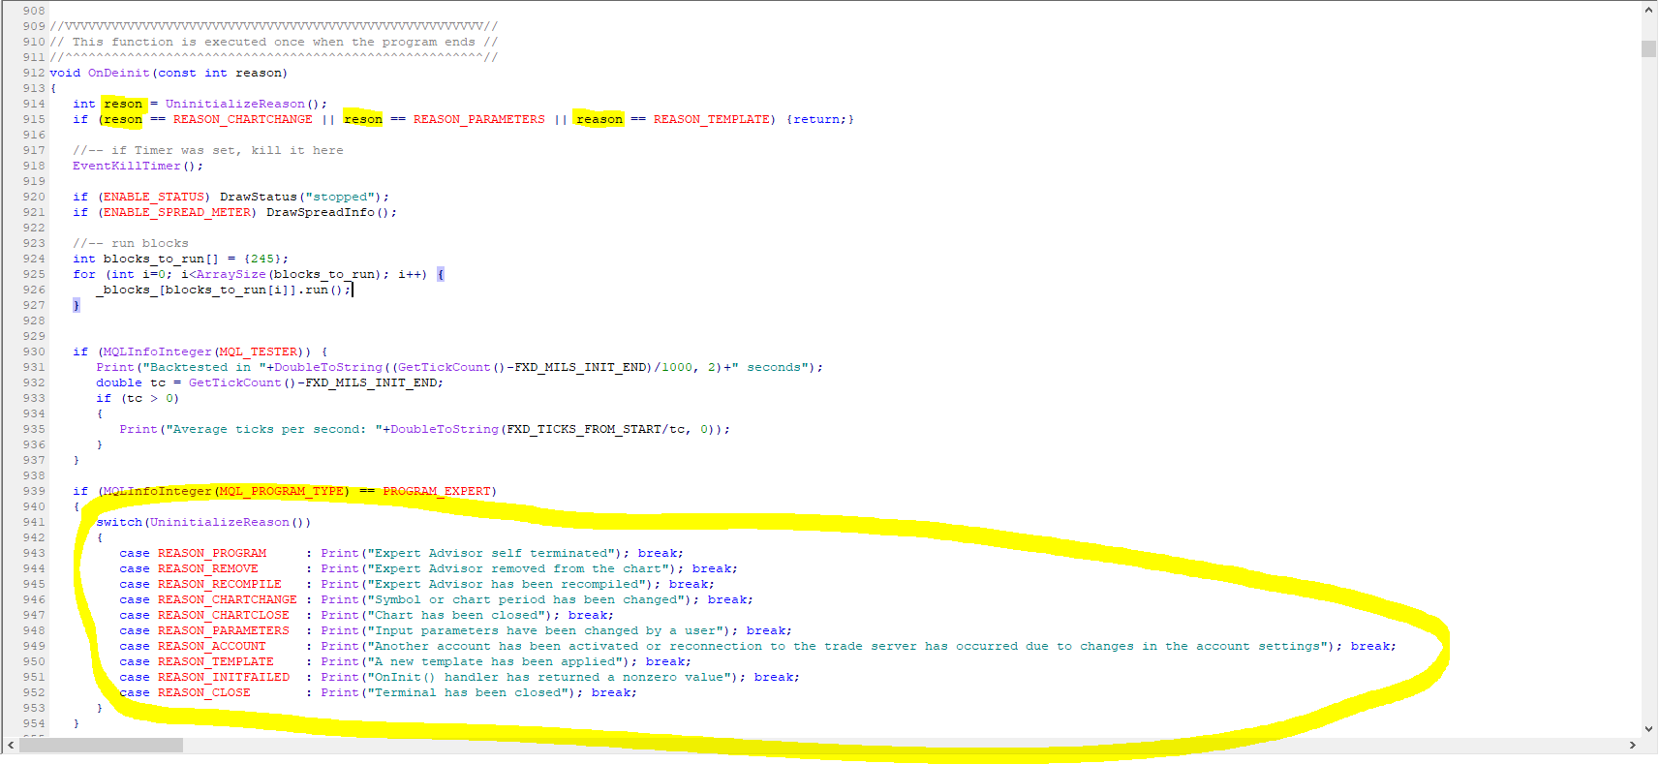Click the blocks_to_run[] declaration on line 924

click(x=161, y=259)
